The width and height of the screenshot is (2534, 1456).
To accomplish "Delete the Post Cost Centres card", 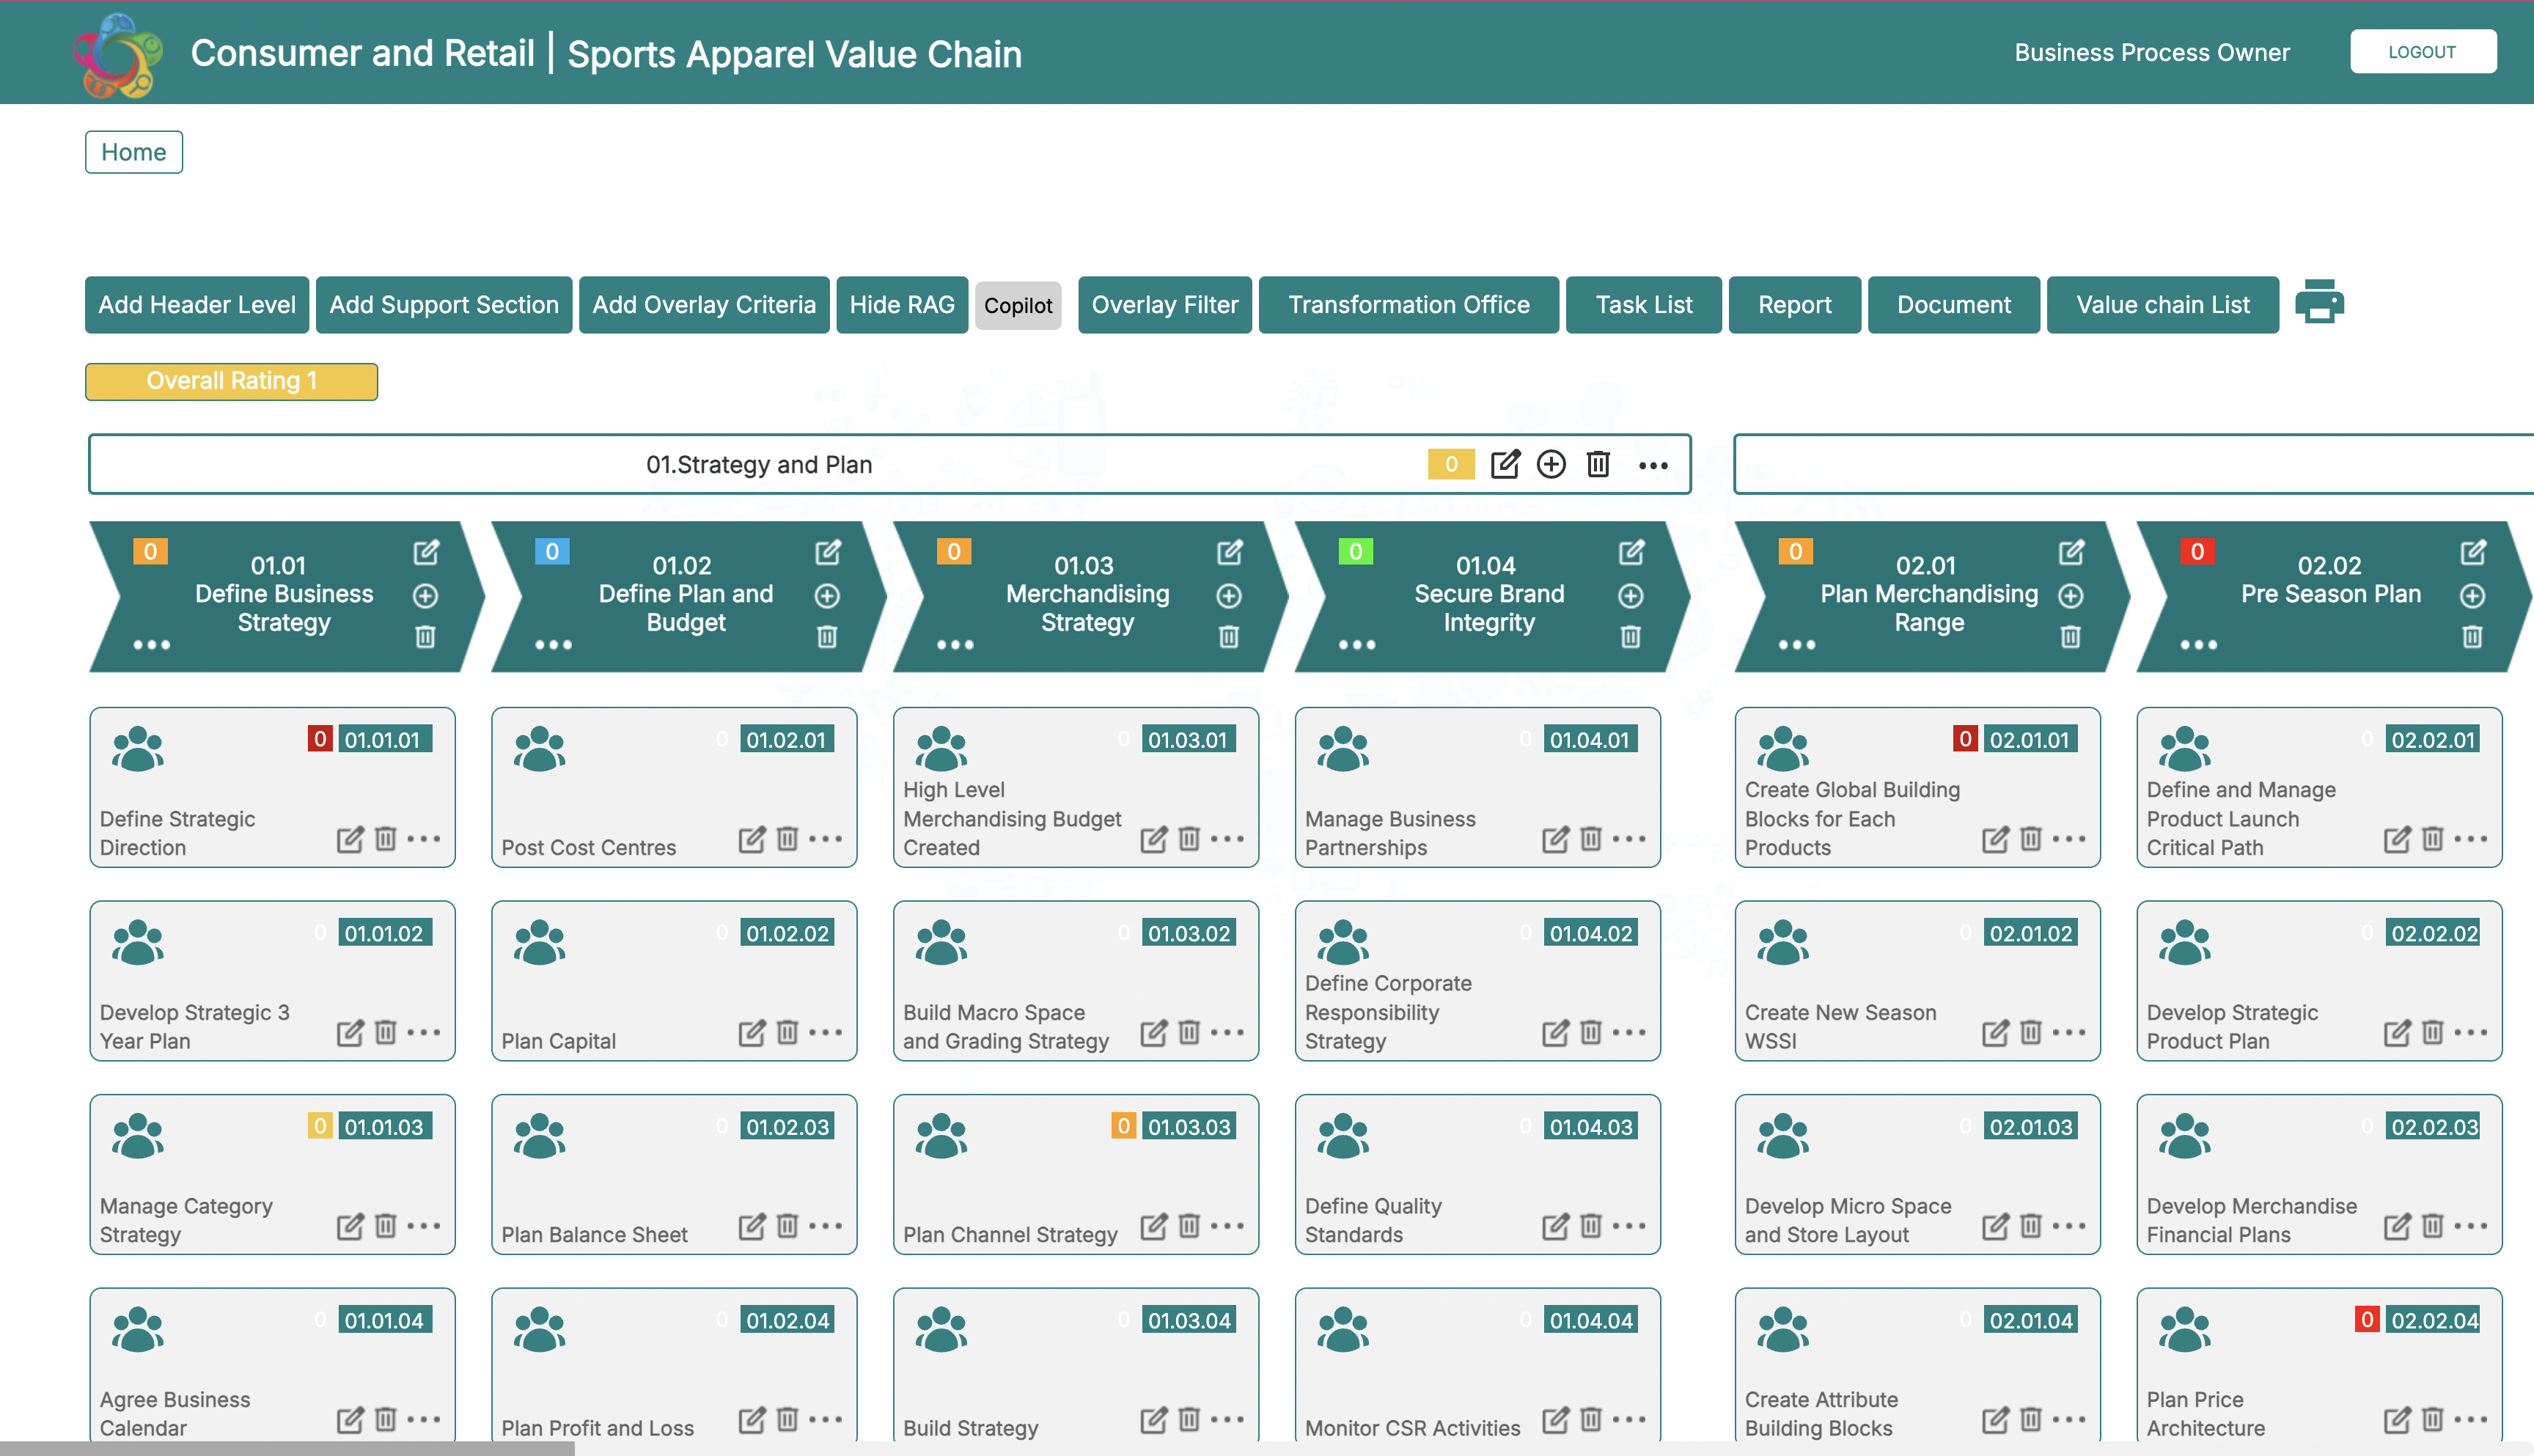I will click(x=788, y=838).
